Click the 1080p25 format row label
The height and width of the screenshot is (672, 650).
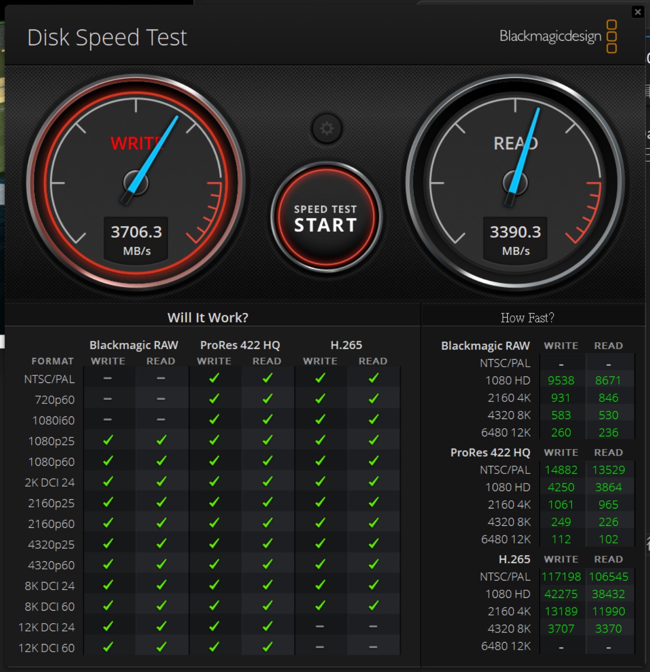[x=51, y=441]
